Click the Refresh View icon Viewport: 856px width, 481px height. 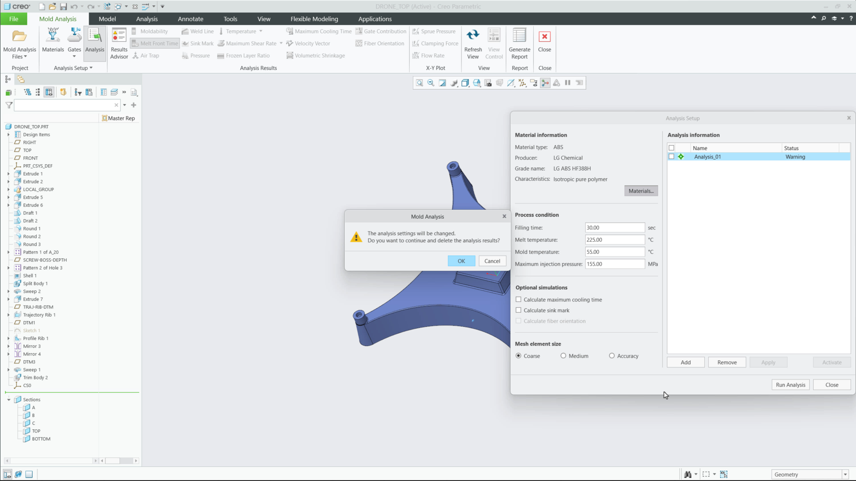(473, 35)
